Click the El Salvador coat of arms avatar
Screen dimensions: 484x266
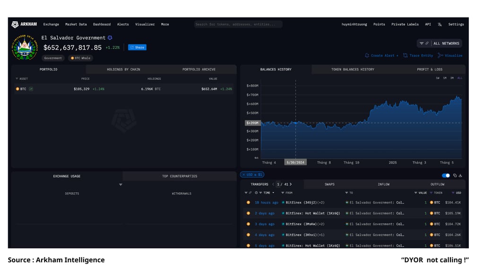(x=25, y=47)
